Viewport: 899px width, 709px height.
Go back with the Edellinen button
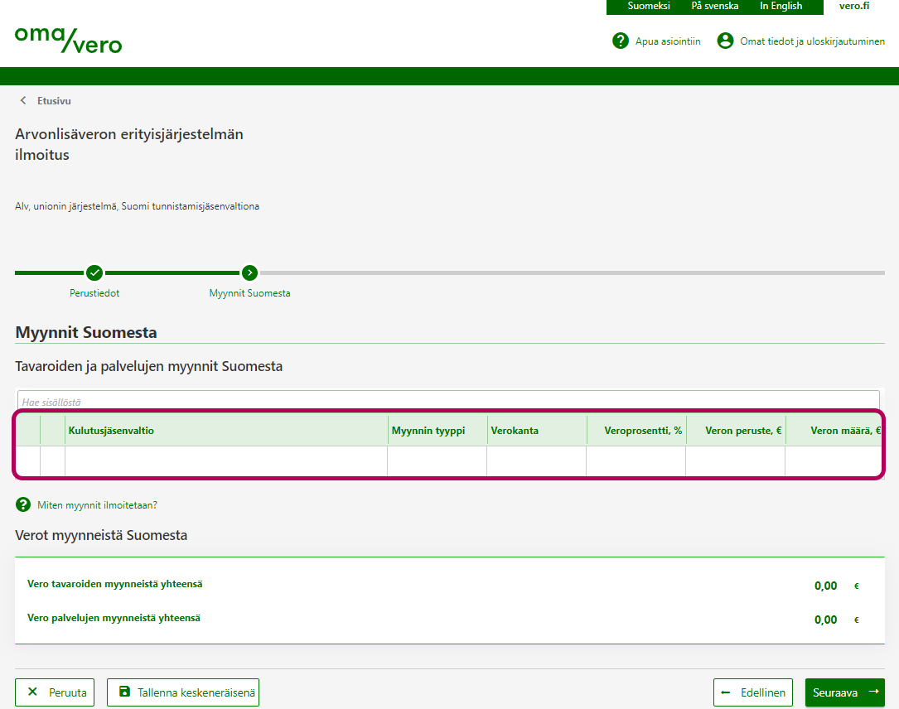coord(753,692)
